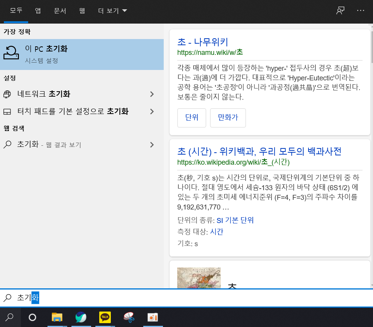Open KakaoTalk from taskbar
This screenshot has height=327, width=373.
tap(105, 317)
